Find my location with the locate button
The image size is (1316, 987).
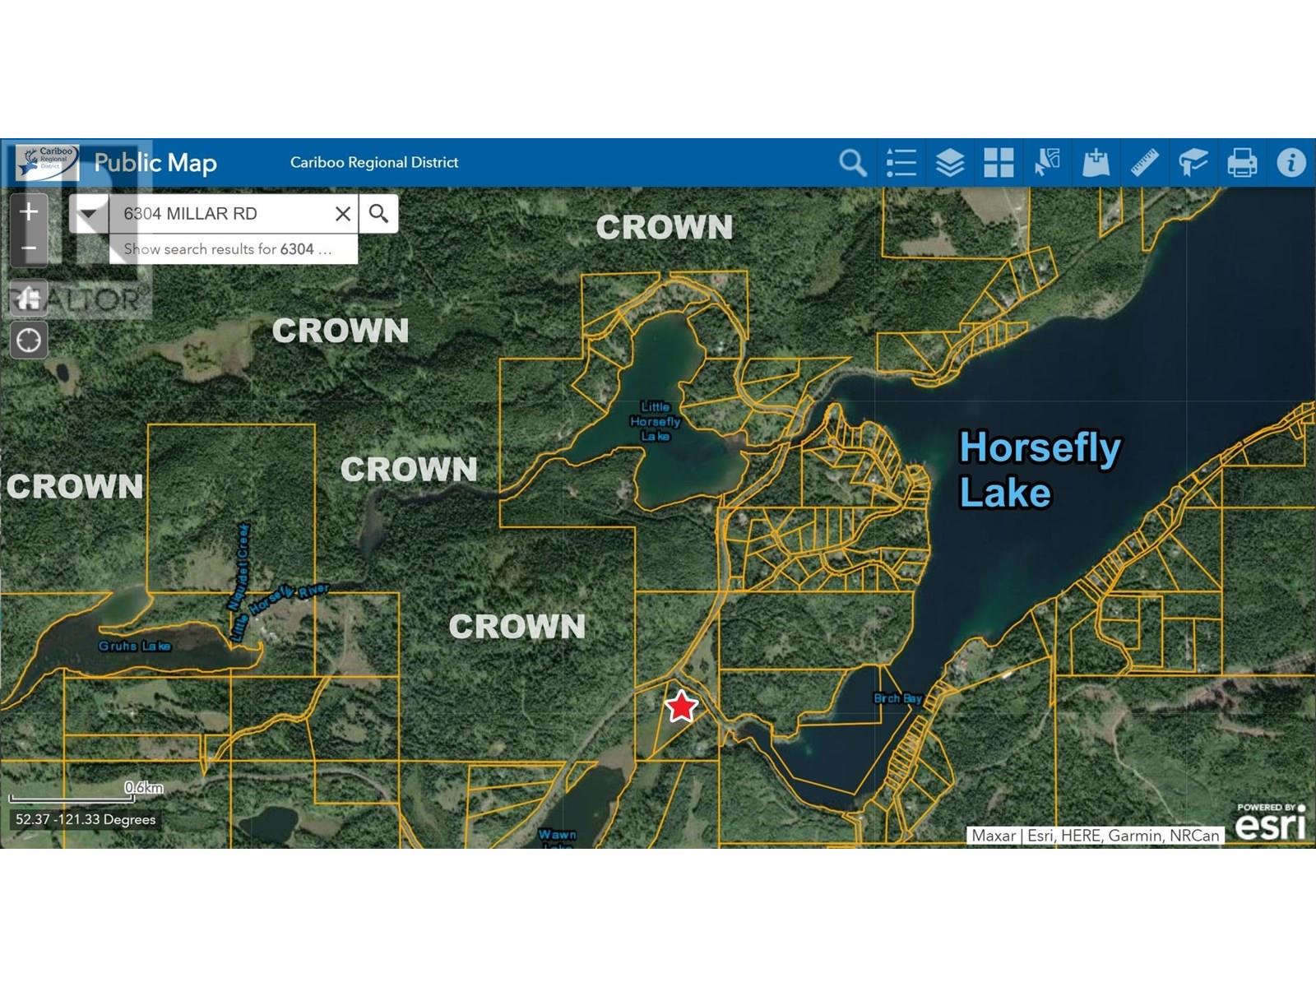pyautogui.click(x=29, y=340)
